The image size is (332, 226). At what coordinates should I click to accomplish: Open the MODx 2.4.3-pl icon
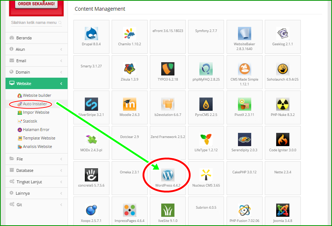point(91,140)
